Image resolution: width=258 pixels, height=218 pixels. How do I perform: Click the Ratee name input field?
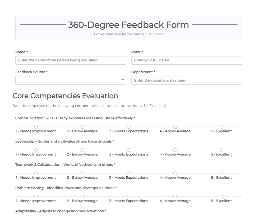71,60
